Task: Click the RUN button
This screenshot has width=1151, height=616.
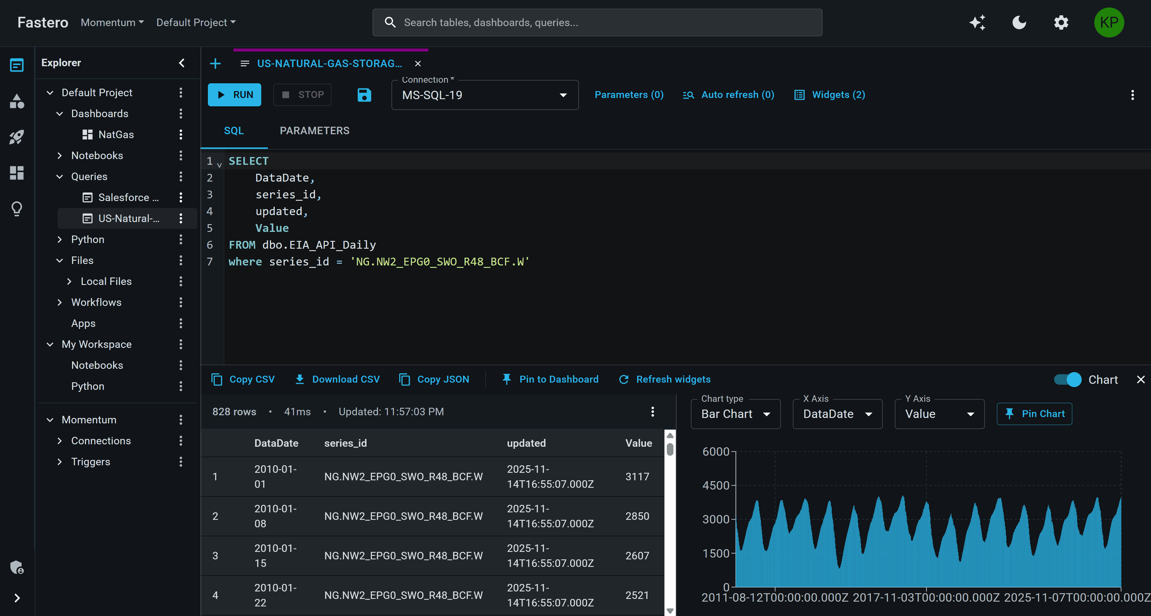Action: coord(234,95)
